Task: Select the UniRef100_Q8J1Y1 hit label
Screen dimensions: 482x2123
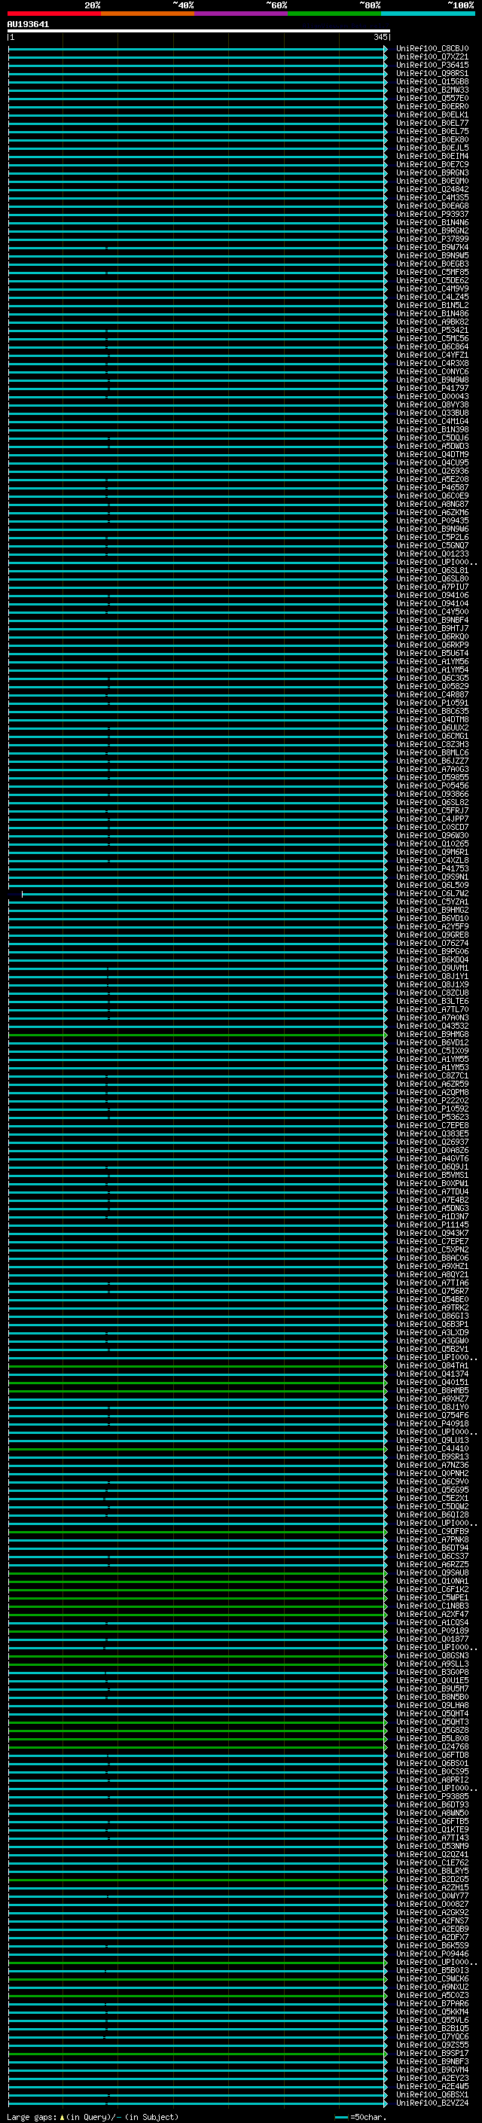Action: click(x=432, y=977)
